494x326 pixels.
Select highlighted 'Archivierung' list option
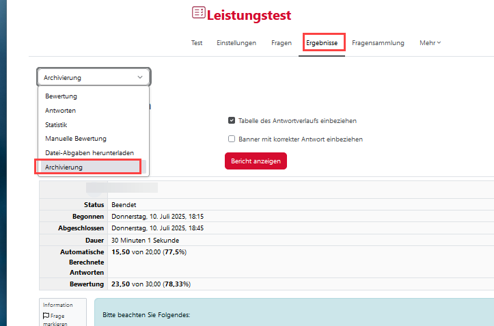coord(64,167)
